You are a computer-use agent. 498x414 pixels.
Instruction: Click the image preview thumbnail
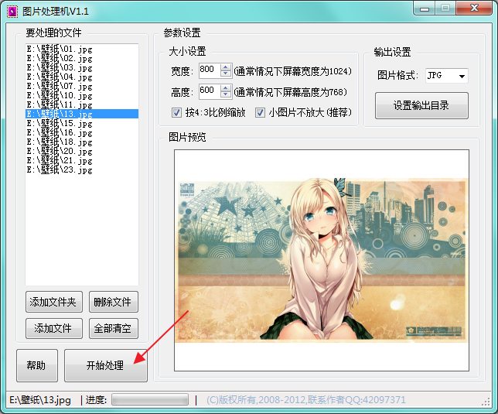(x=322, y=260)
